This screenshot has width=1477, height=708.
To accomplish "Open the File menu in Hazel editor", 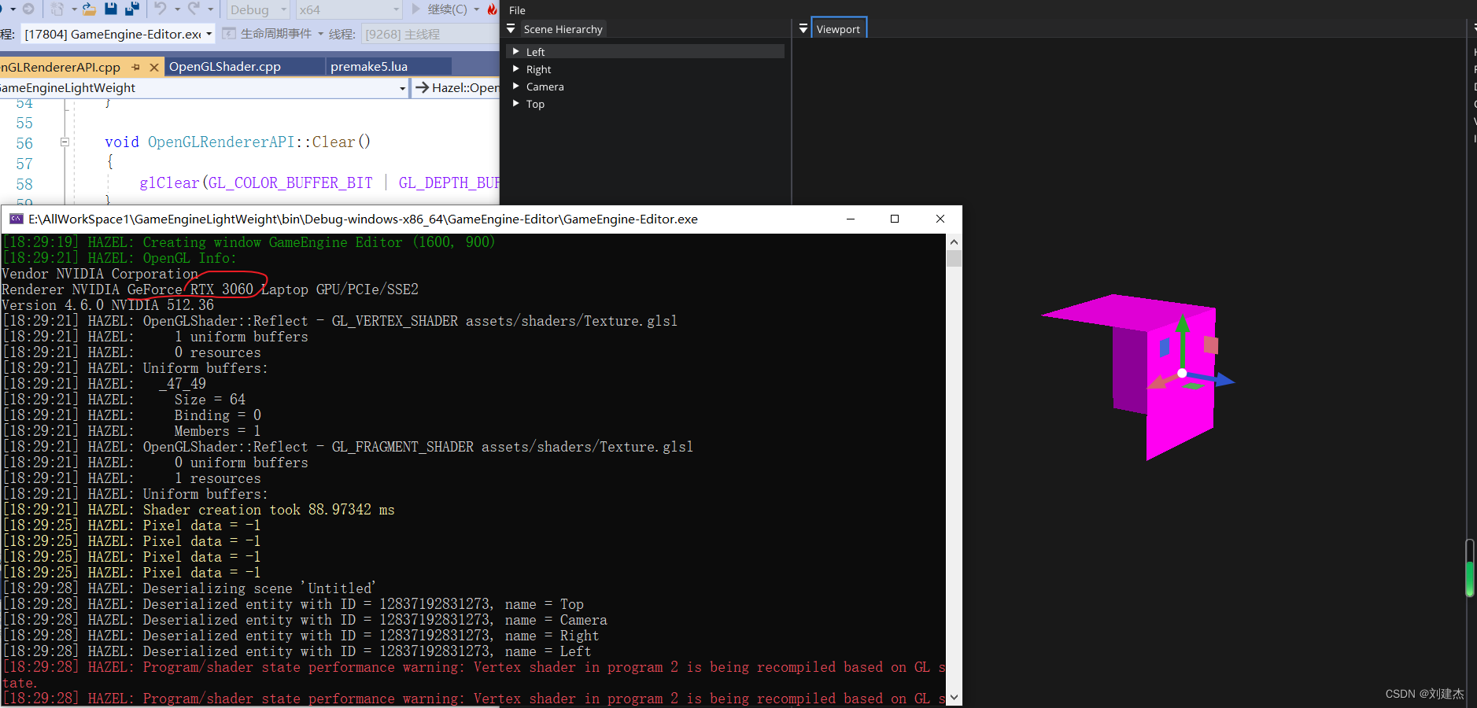I will [x=516, y=10].
